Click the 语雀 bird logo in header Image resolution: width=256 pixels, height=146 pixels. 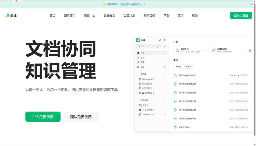(x=7, y=15)
